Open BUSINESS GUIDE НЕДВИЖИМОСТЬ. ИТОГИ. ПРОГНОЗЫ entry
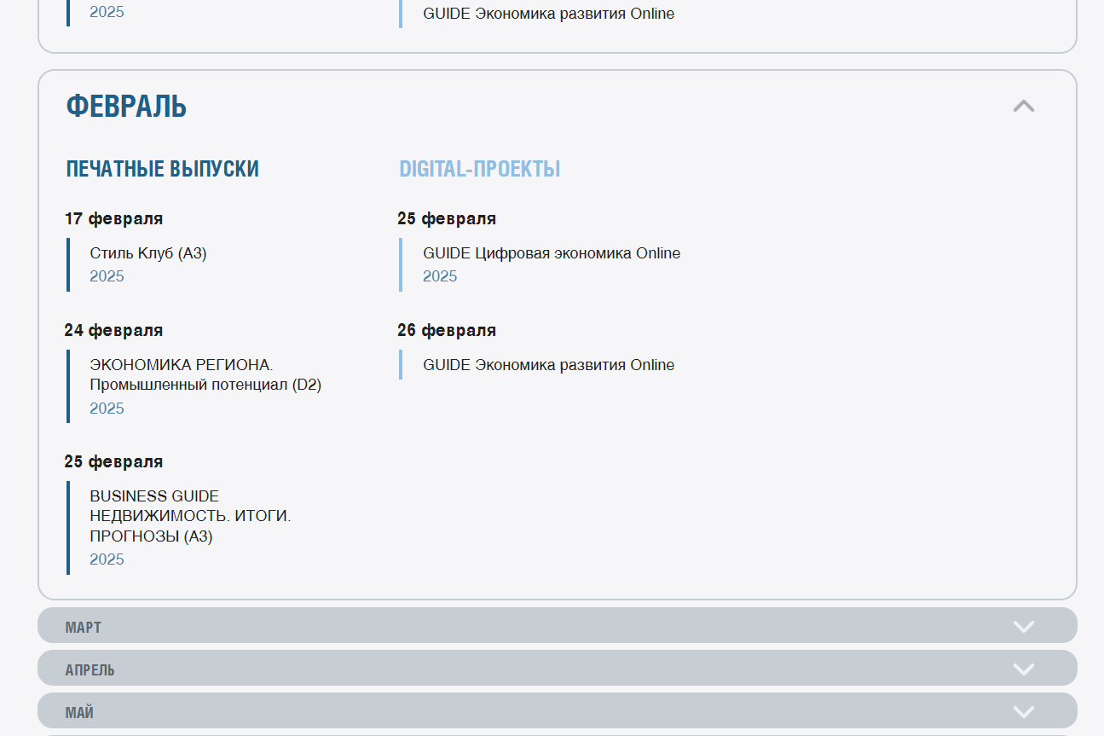Viewport: 1104px width, 736px height. [189, 515]
